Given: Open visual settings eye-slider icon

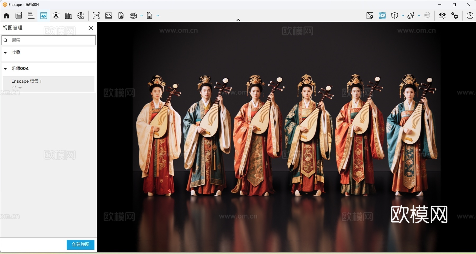Looking at the screenshot, I should click(x=442, y=16).
